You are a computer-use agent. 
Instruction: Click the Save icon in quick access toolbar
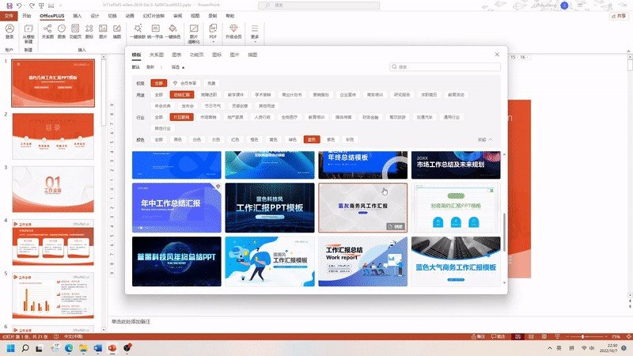click(x=9, y=6)
